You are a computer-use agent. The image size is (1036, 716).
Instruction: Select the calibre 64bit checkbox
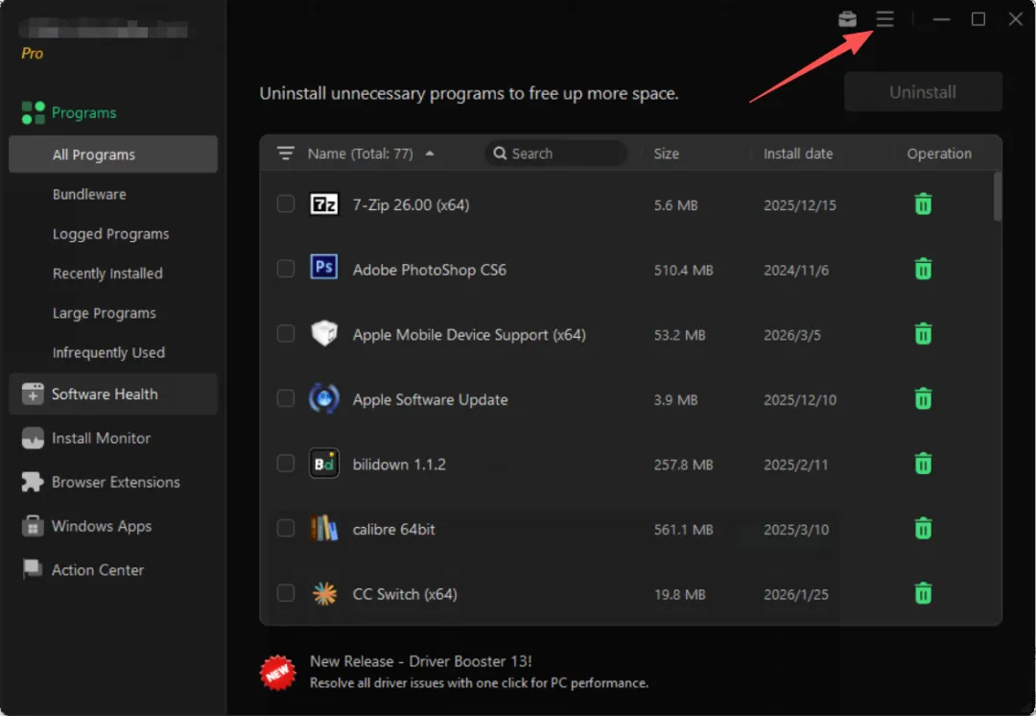pos(286,528)
